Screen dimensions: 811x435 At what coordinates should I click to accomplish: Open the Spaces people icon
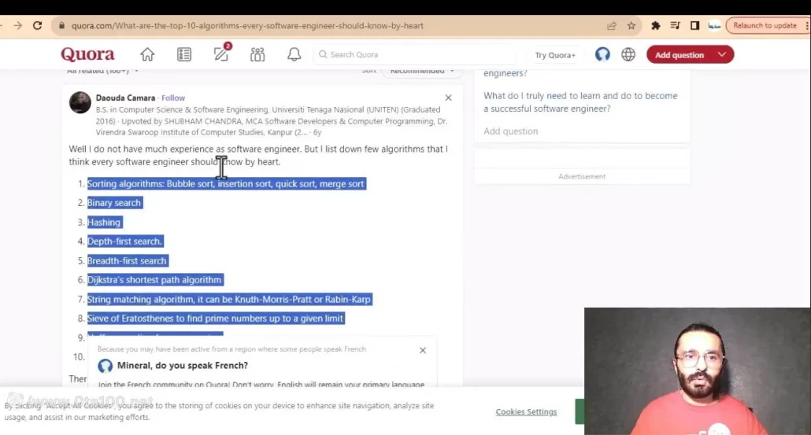click(257, 55)
